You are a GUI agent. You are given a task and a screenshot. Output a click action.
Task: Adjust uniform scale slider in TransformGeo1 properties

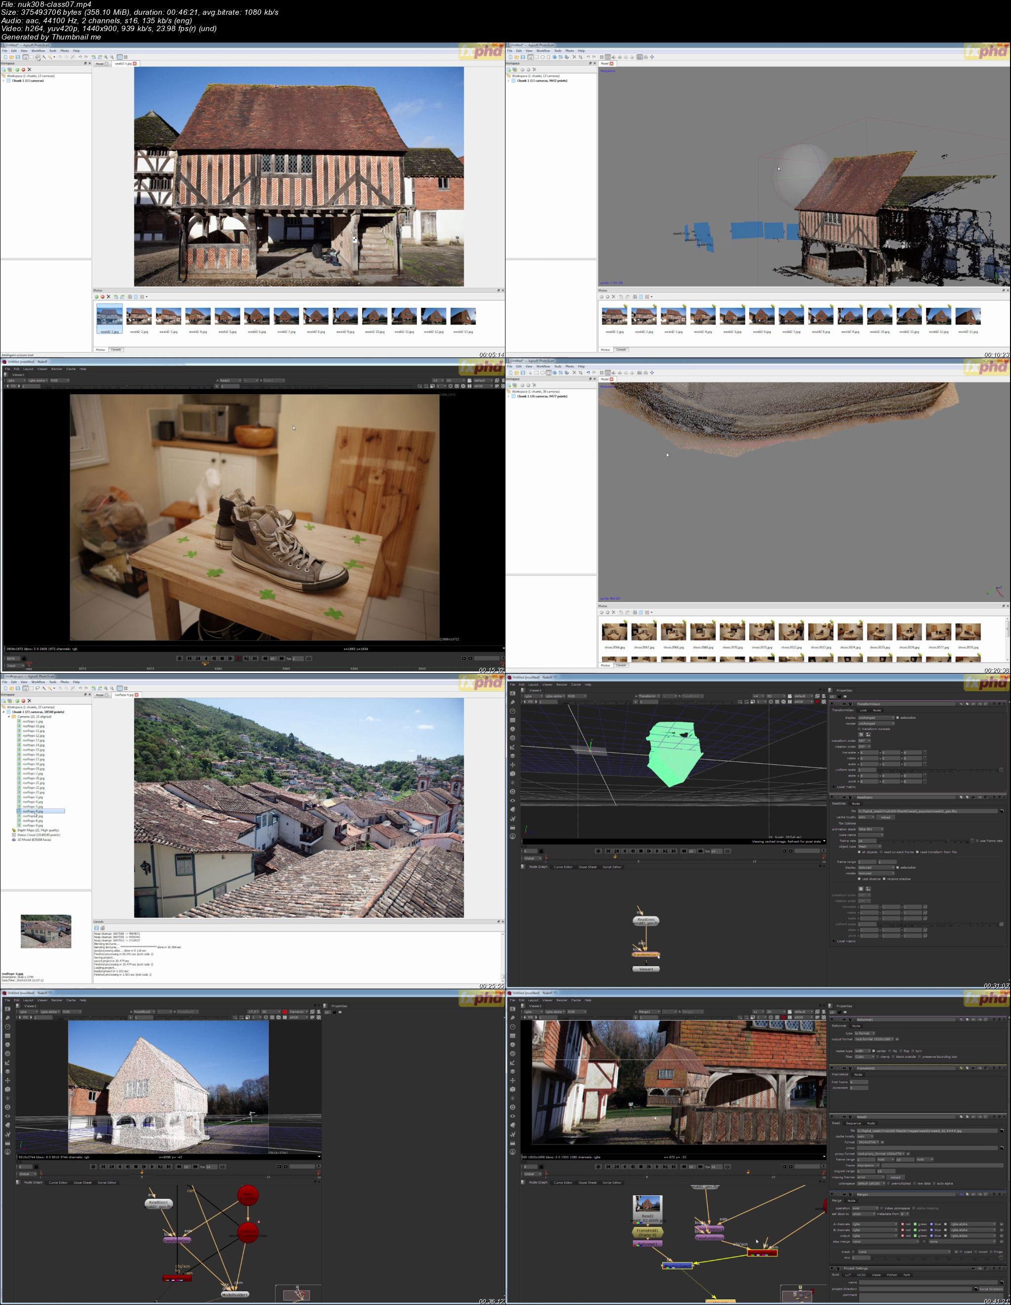point(959,770)
